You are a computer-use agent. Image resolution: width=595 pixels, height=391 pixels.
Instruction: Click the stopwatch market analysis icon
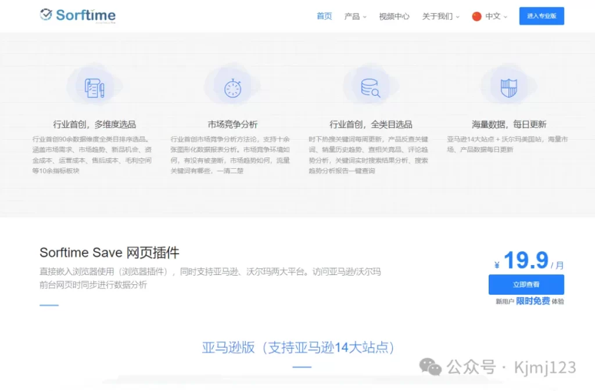(232, 89)
